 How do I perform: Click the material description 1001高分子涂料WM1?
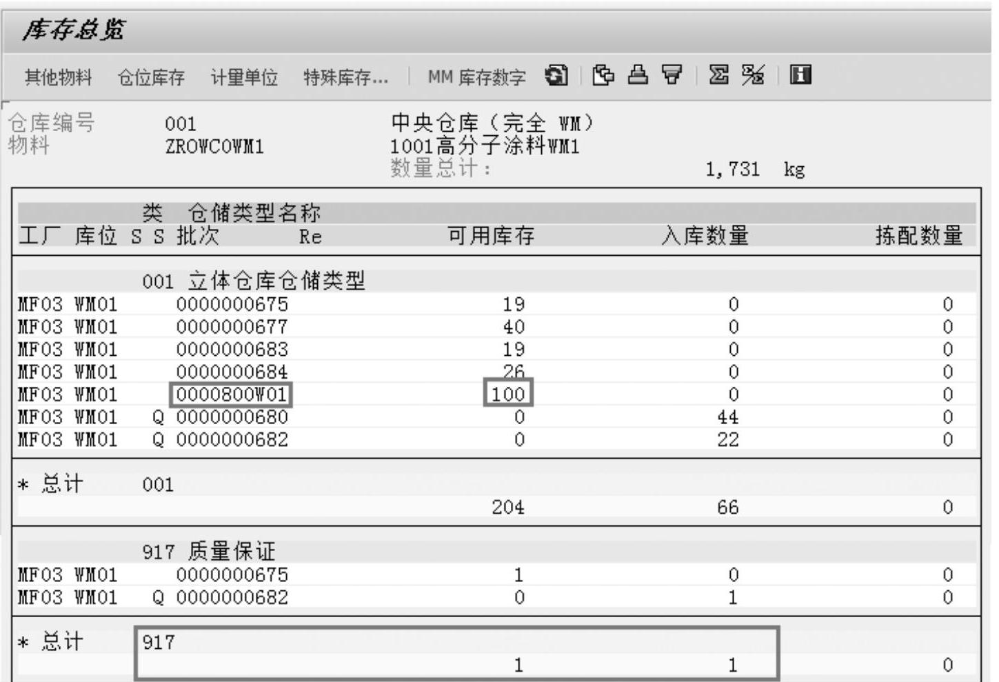click(485, 146)
